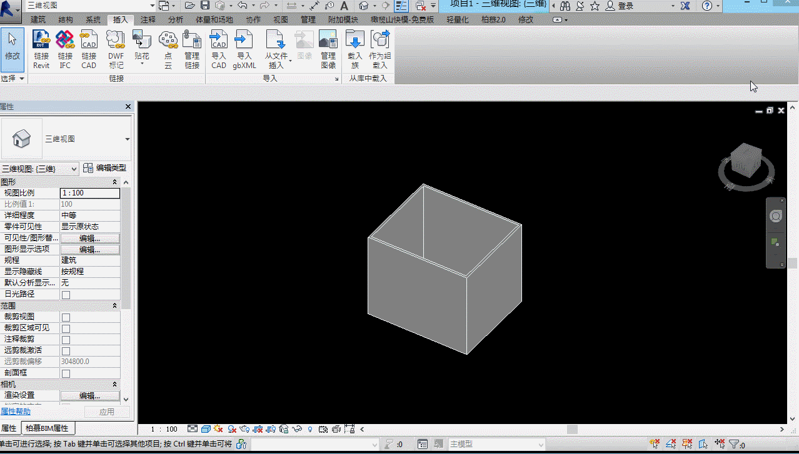Enable the 远剪裁激活 checkbox
Screen dimensions: 799x454
(66, 351)
